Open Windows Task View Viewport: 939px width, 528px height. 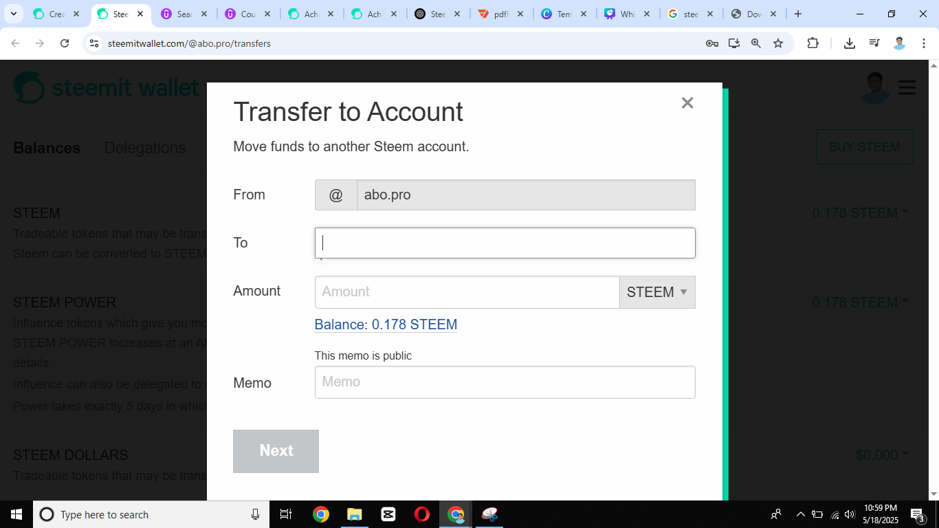click(286, 514)
